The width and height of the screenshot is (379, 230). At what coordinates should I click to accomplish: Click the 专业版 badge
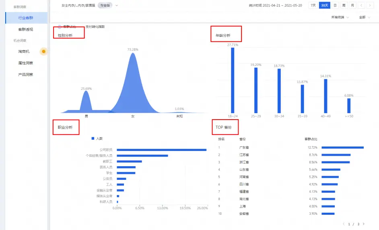click(105, 5)
